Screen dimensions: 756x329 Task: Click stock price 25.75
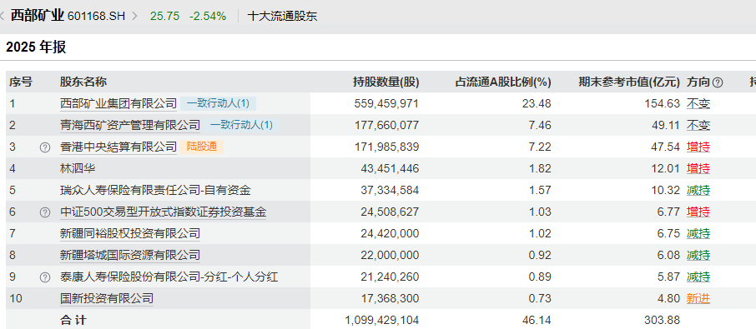point(164,17)
